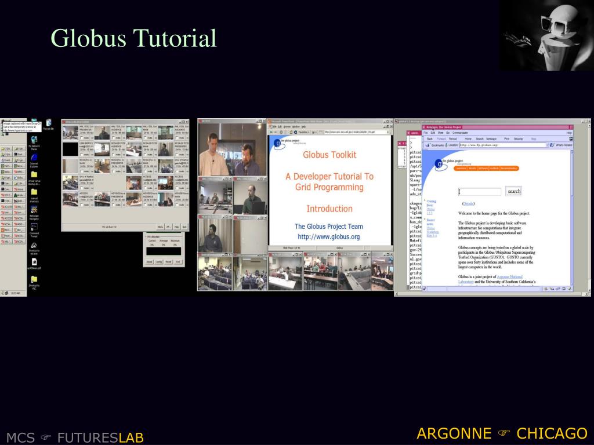
Task: Click Back in the Netscape toolbar
Action: (430, 139)
